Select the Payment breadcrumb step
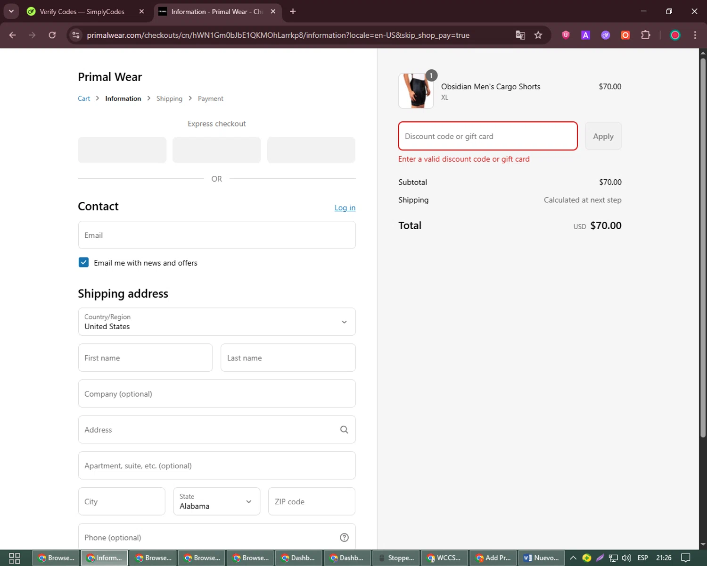This screenshot has height=566, width=707. (x=211, y=99)
